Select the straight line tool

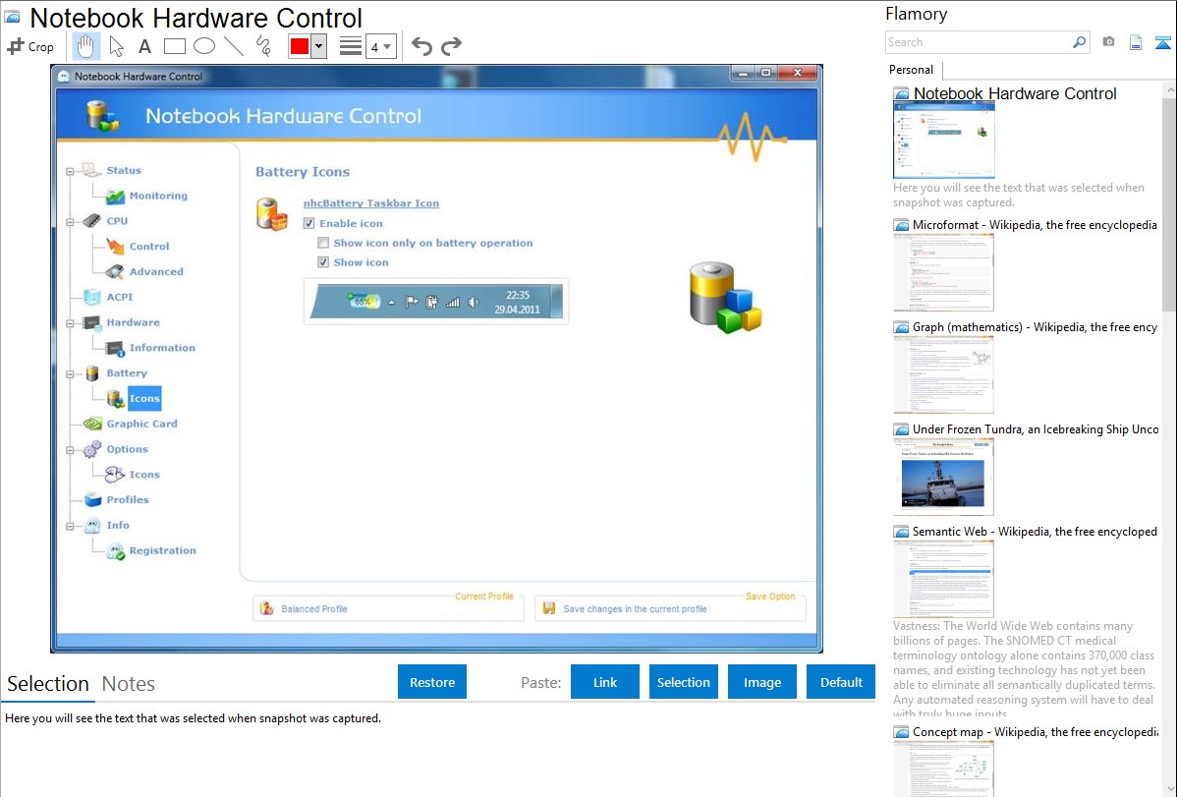(234, 46)
